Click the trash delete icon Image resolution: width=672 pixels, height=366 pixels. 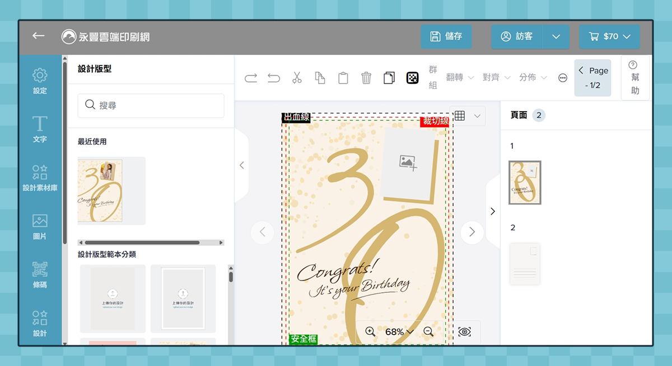366,78
